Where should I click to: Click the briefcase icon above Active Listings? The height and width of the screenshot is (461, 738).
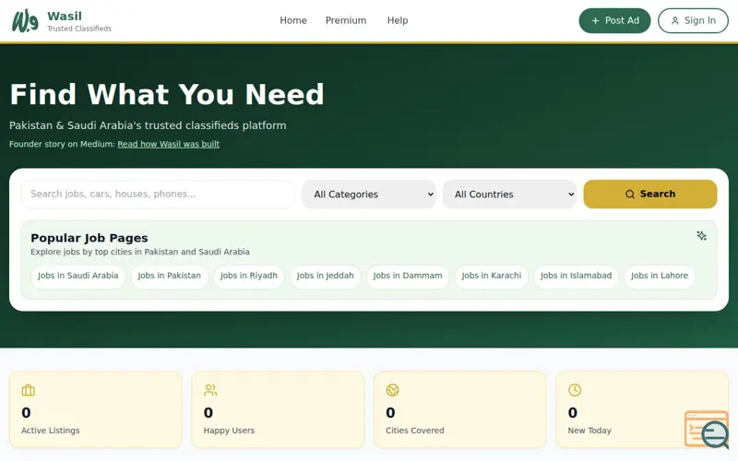pyautogui.click(x=29, y=390)
